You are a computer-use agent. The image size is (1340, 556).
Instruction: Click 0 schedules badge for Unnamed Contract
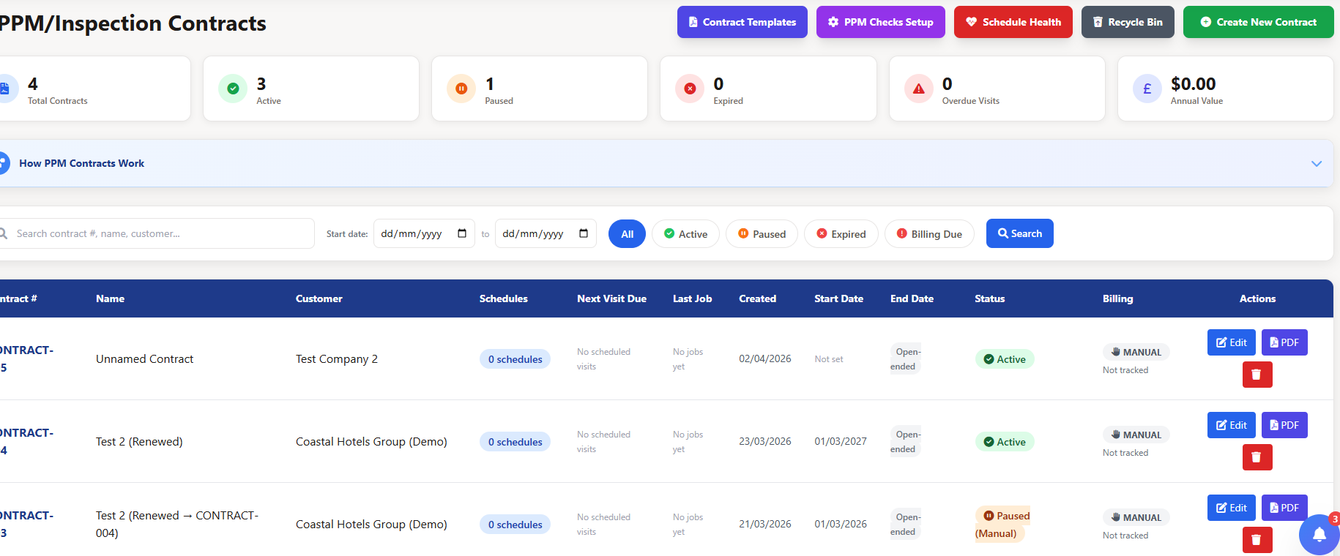click(x=515, y=359)
